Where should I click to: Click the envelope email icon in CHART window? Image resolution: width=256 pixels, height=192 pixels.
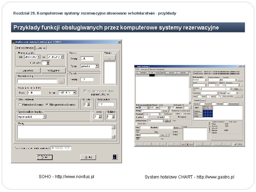(169, 121)
